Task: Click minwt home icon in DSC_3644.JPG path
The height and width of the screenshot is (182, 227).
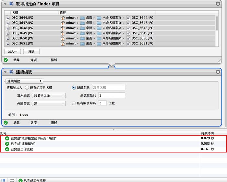Action: pos(63,18)
